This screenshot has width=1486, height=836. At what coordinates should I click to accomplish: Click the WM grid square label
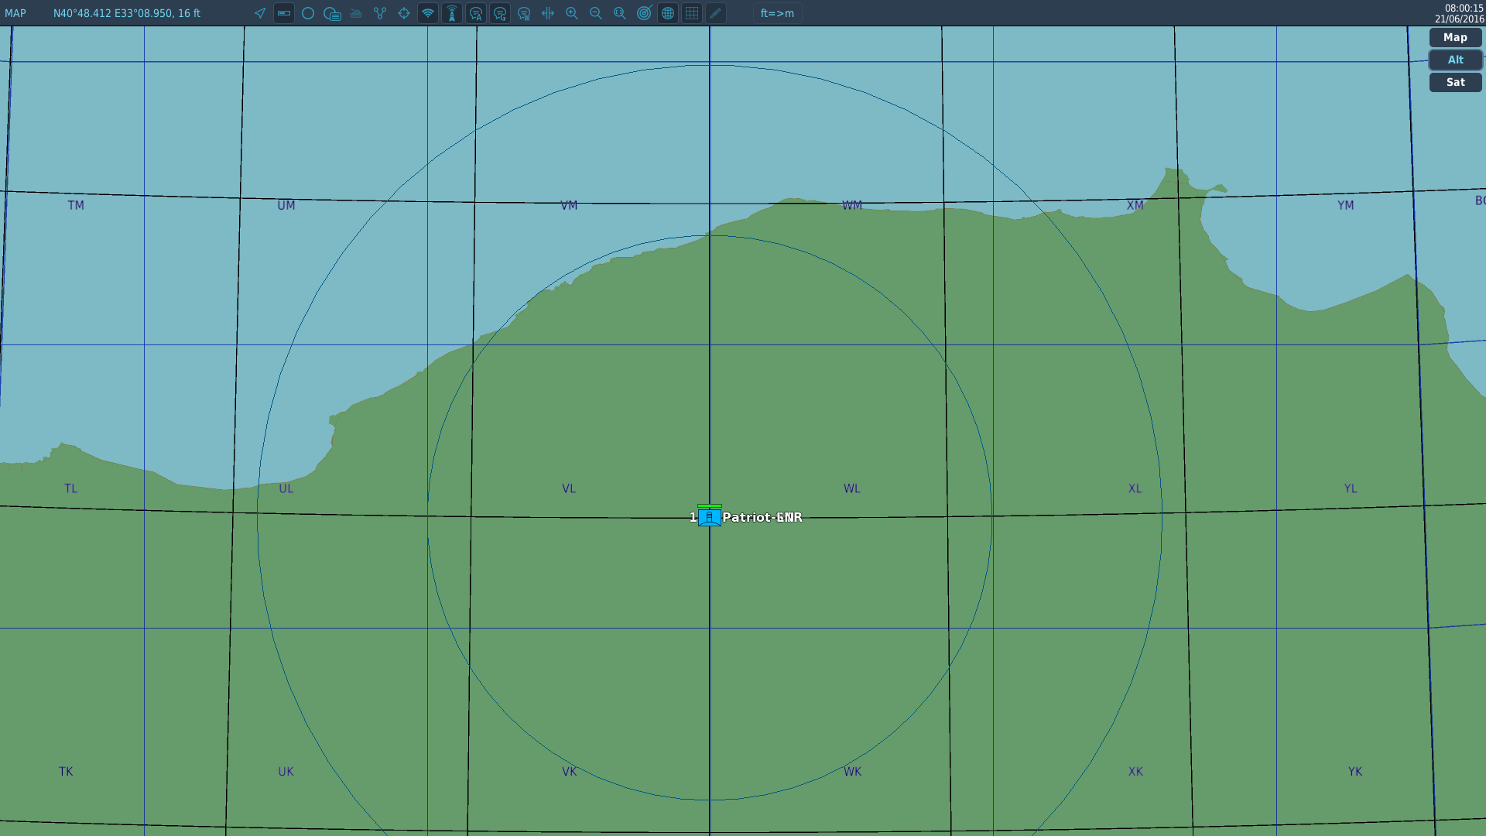tap(852, 205)
